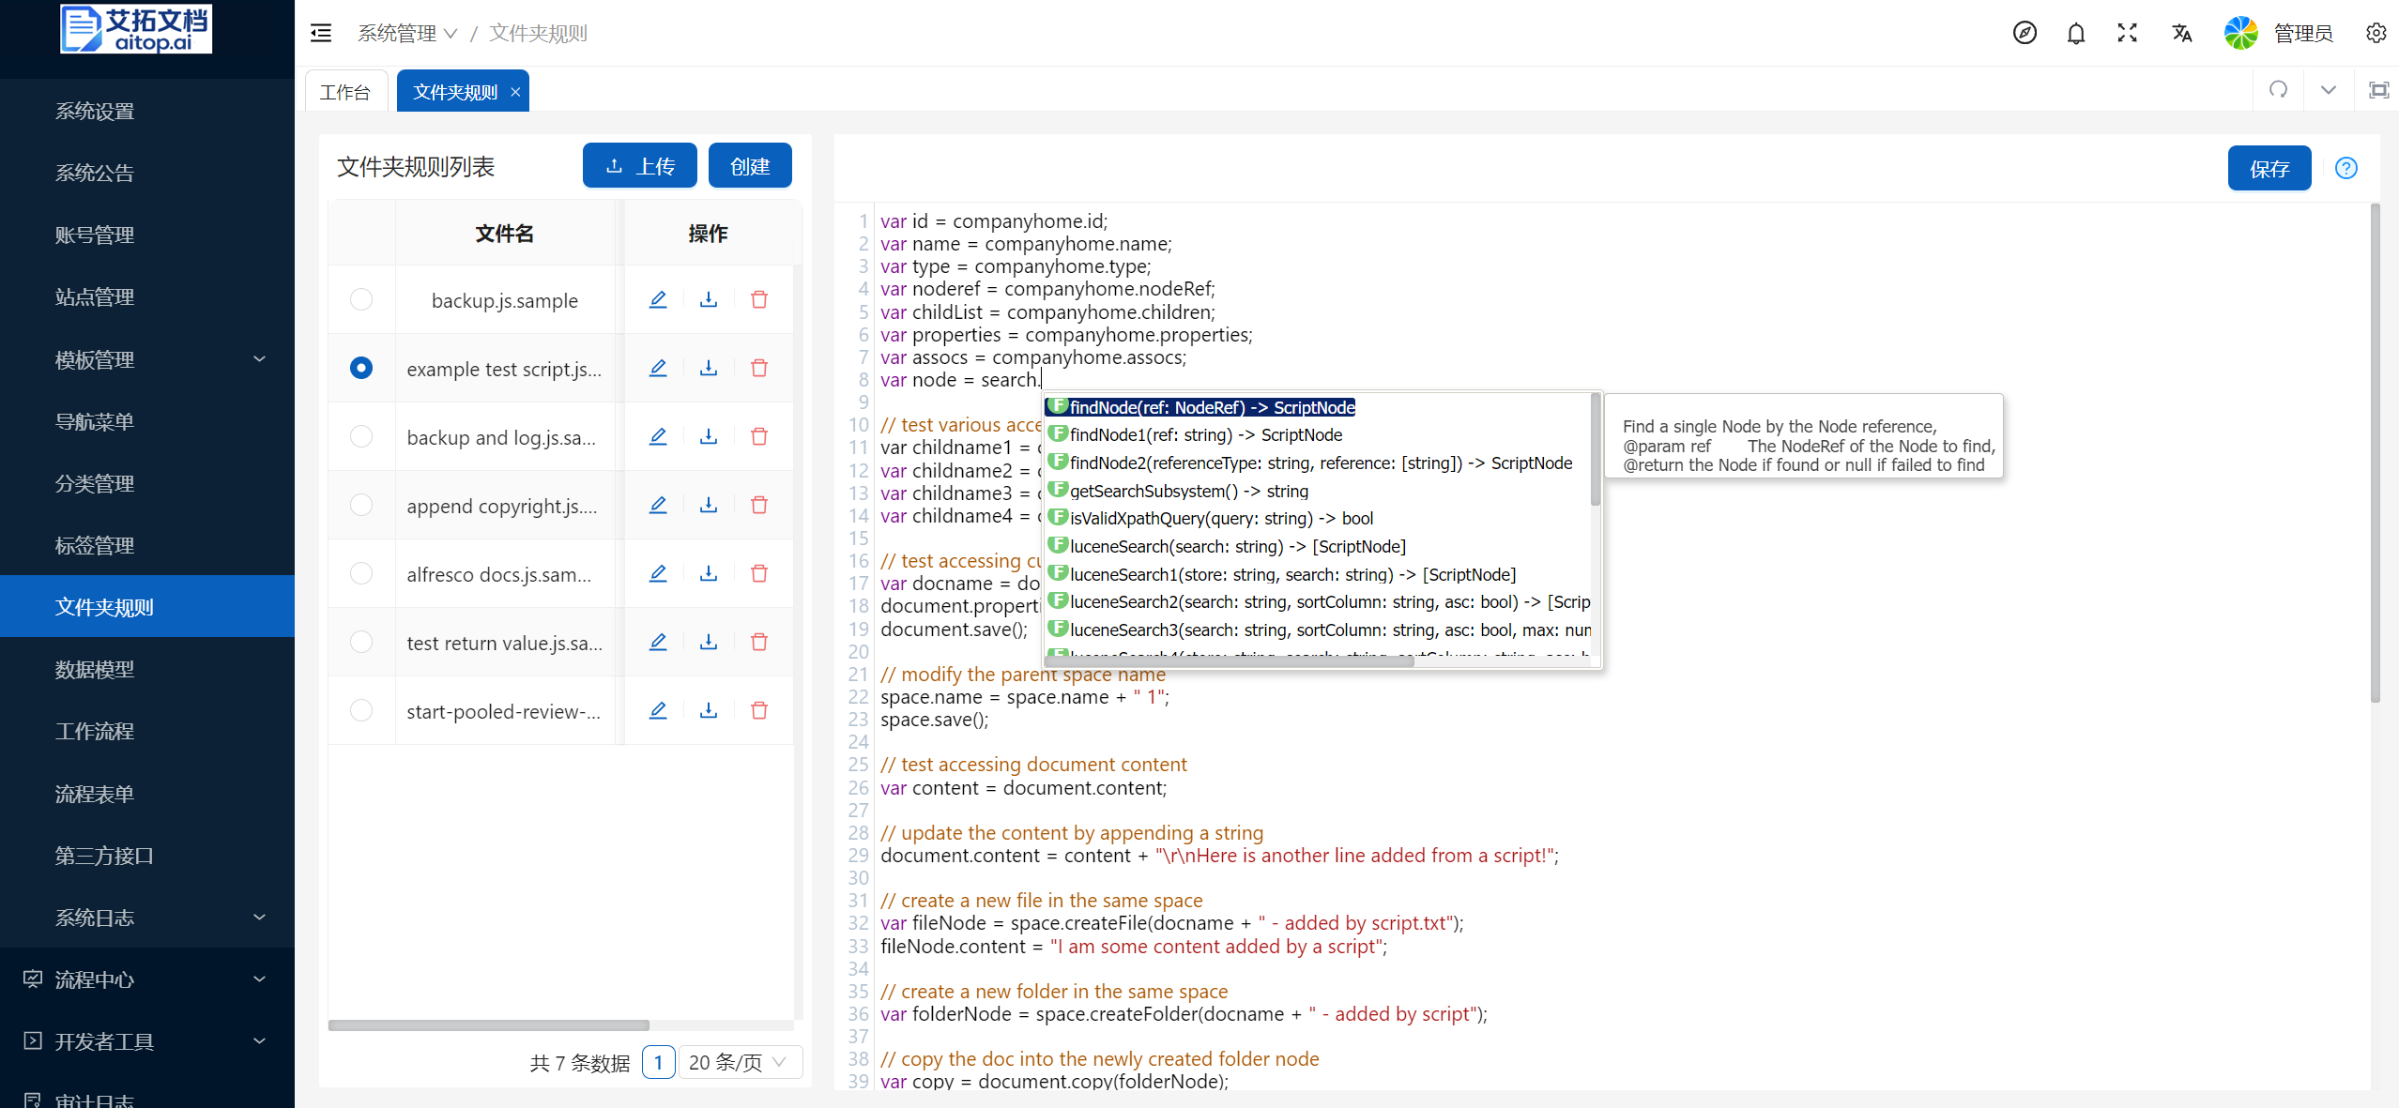Click the edit icon for backup.js.sample
The image size is (2399, 1108).
click(x=658, y=299)
